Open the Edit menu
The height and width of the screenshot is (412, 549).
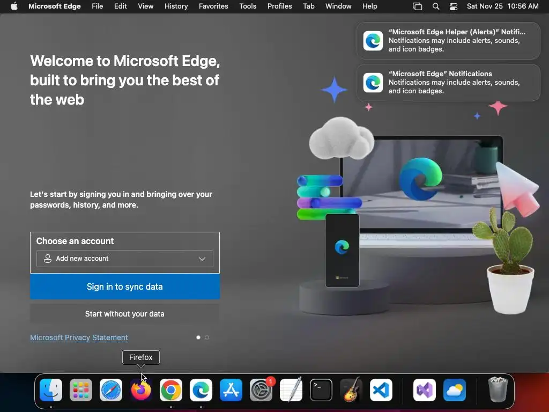(x=121, y=6)
